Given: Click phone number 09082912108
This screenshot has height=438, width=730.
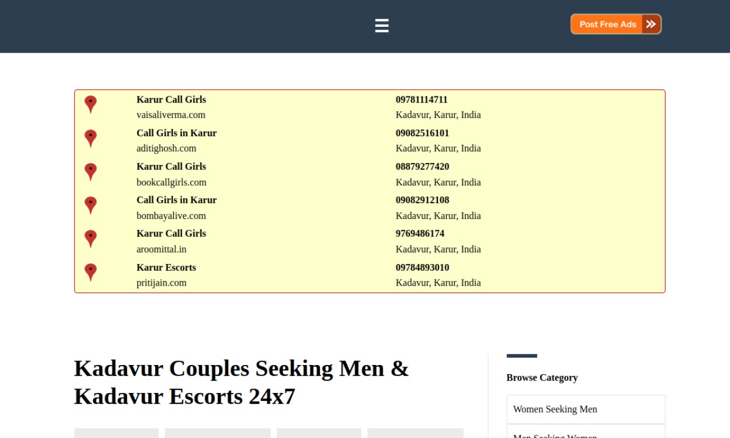Looking at the screenshot, I should pos(423,200).
